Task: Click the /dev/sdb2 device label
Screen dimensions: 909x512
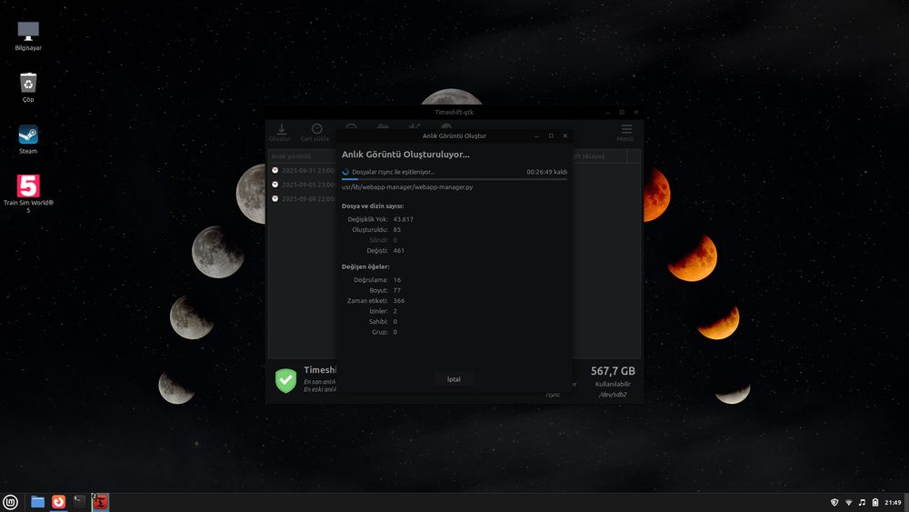Action: pyautogui.click(x=612, y=395)
